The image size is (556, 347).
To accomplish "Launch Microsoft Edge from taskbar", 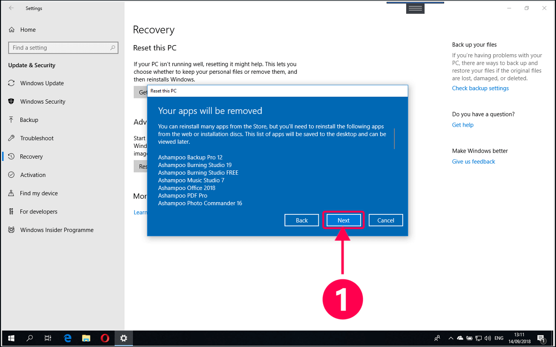I will point(67,338).
